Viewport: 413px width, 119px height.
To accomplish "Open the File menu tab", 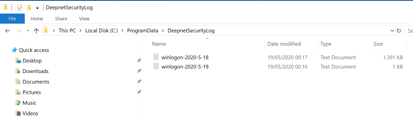I will pyautogui.click(x=12, y=19).
